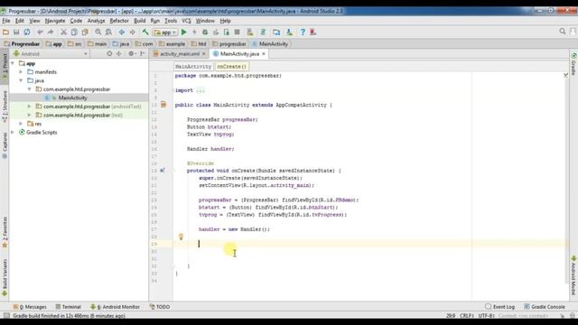Viewport: 578px width, 325px height.
Task: Toggle the Captures side panel
Action: [5, 145]
